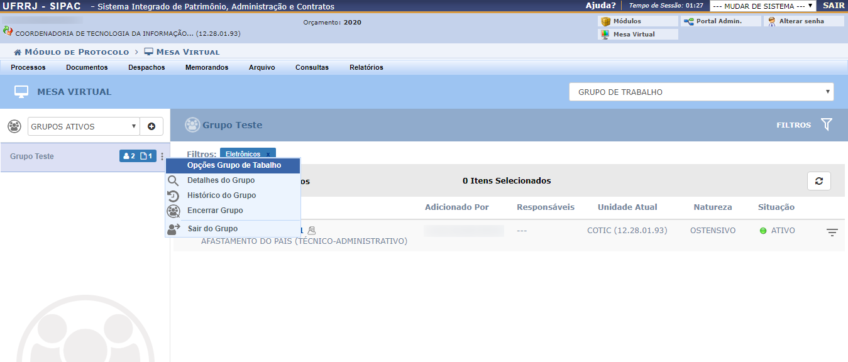Click Sair do Grupo menu option
848x362 pixels.
tap(212, 229)
